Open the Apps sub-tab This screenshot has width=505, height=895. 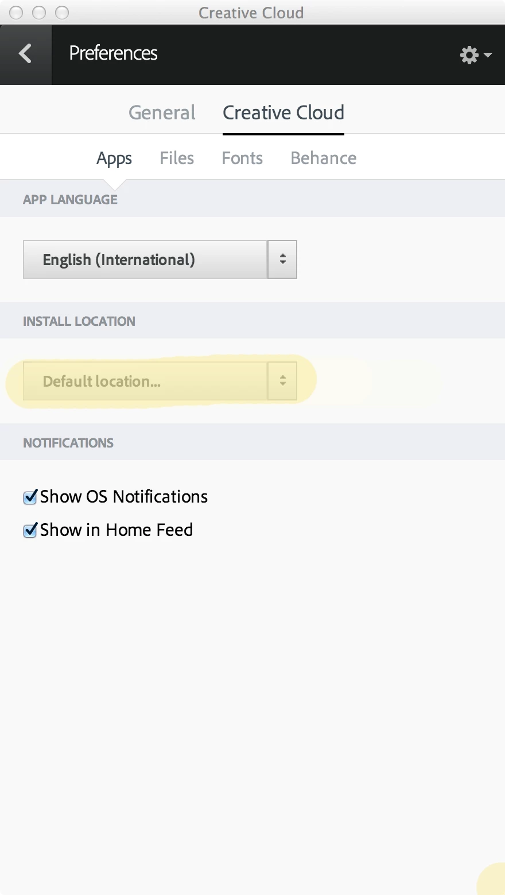114,158
